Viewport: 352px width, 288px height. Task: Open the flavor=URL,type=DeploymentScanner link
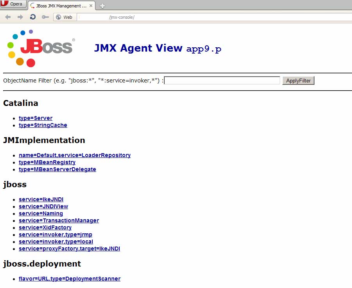pyautogui.click(x=69, y=279)
